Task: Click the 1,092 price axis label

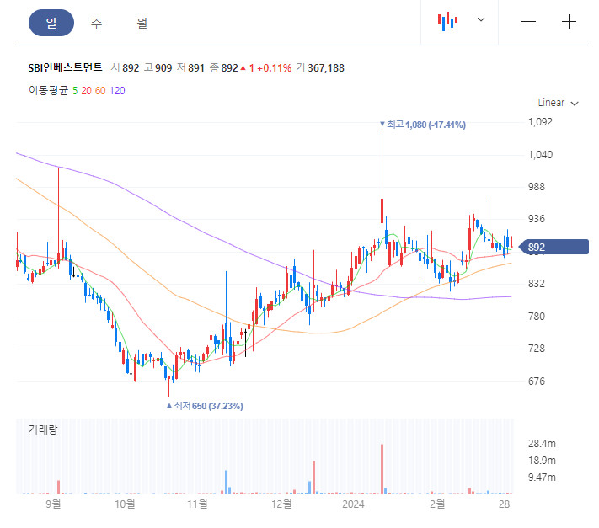Action: [x=540, y=122]
